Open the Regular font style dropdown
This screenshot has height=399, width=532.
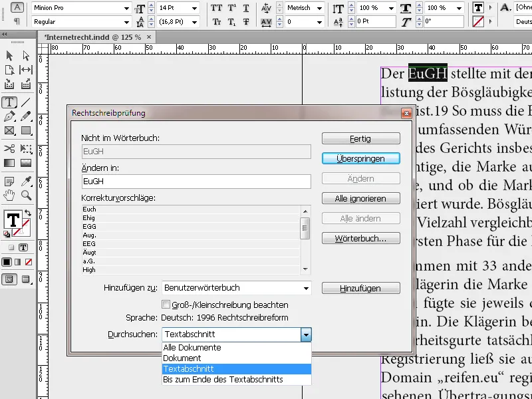pyautogui.click(x=126, y=22)
